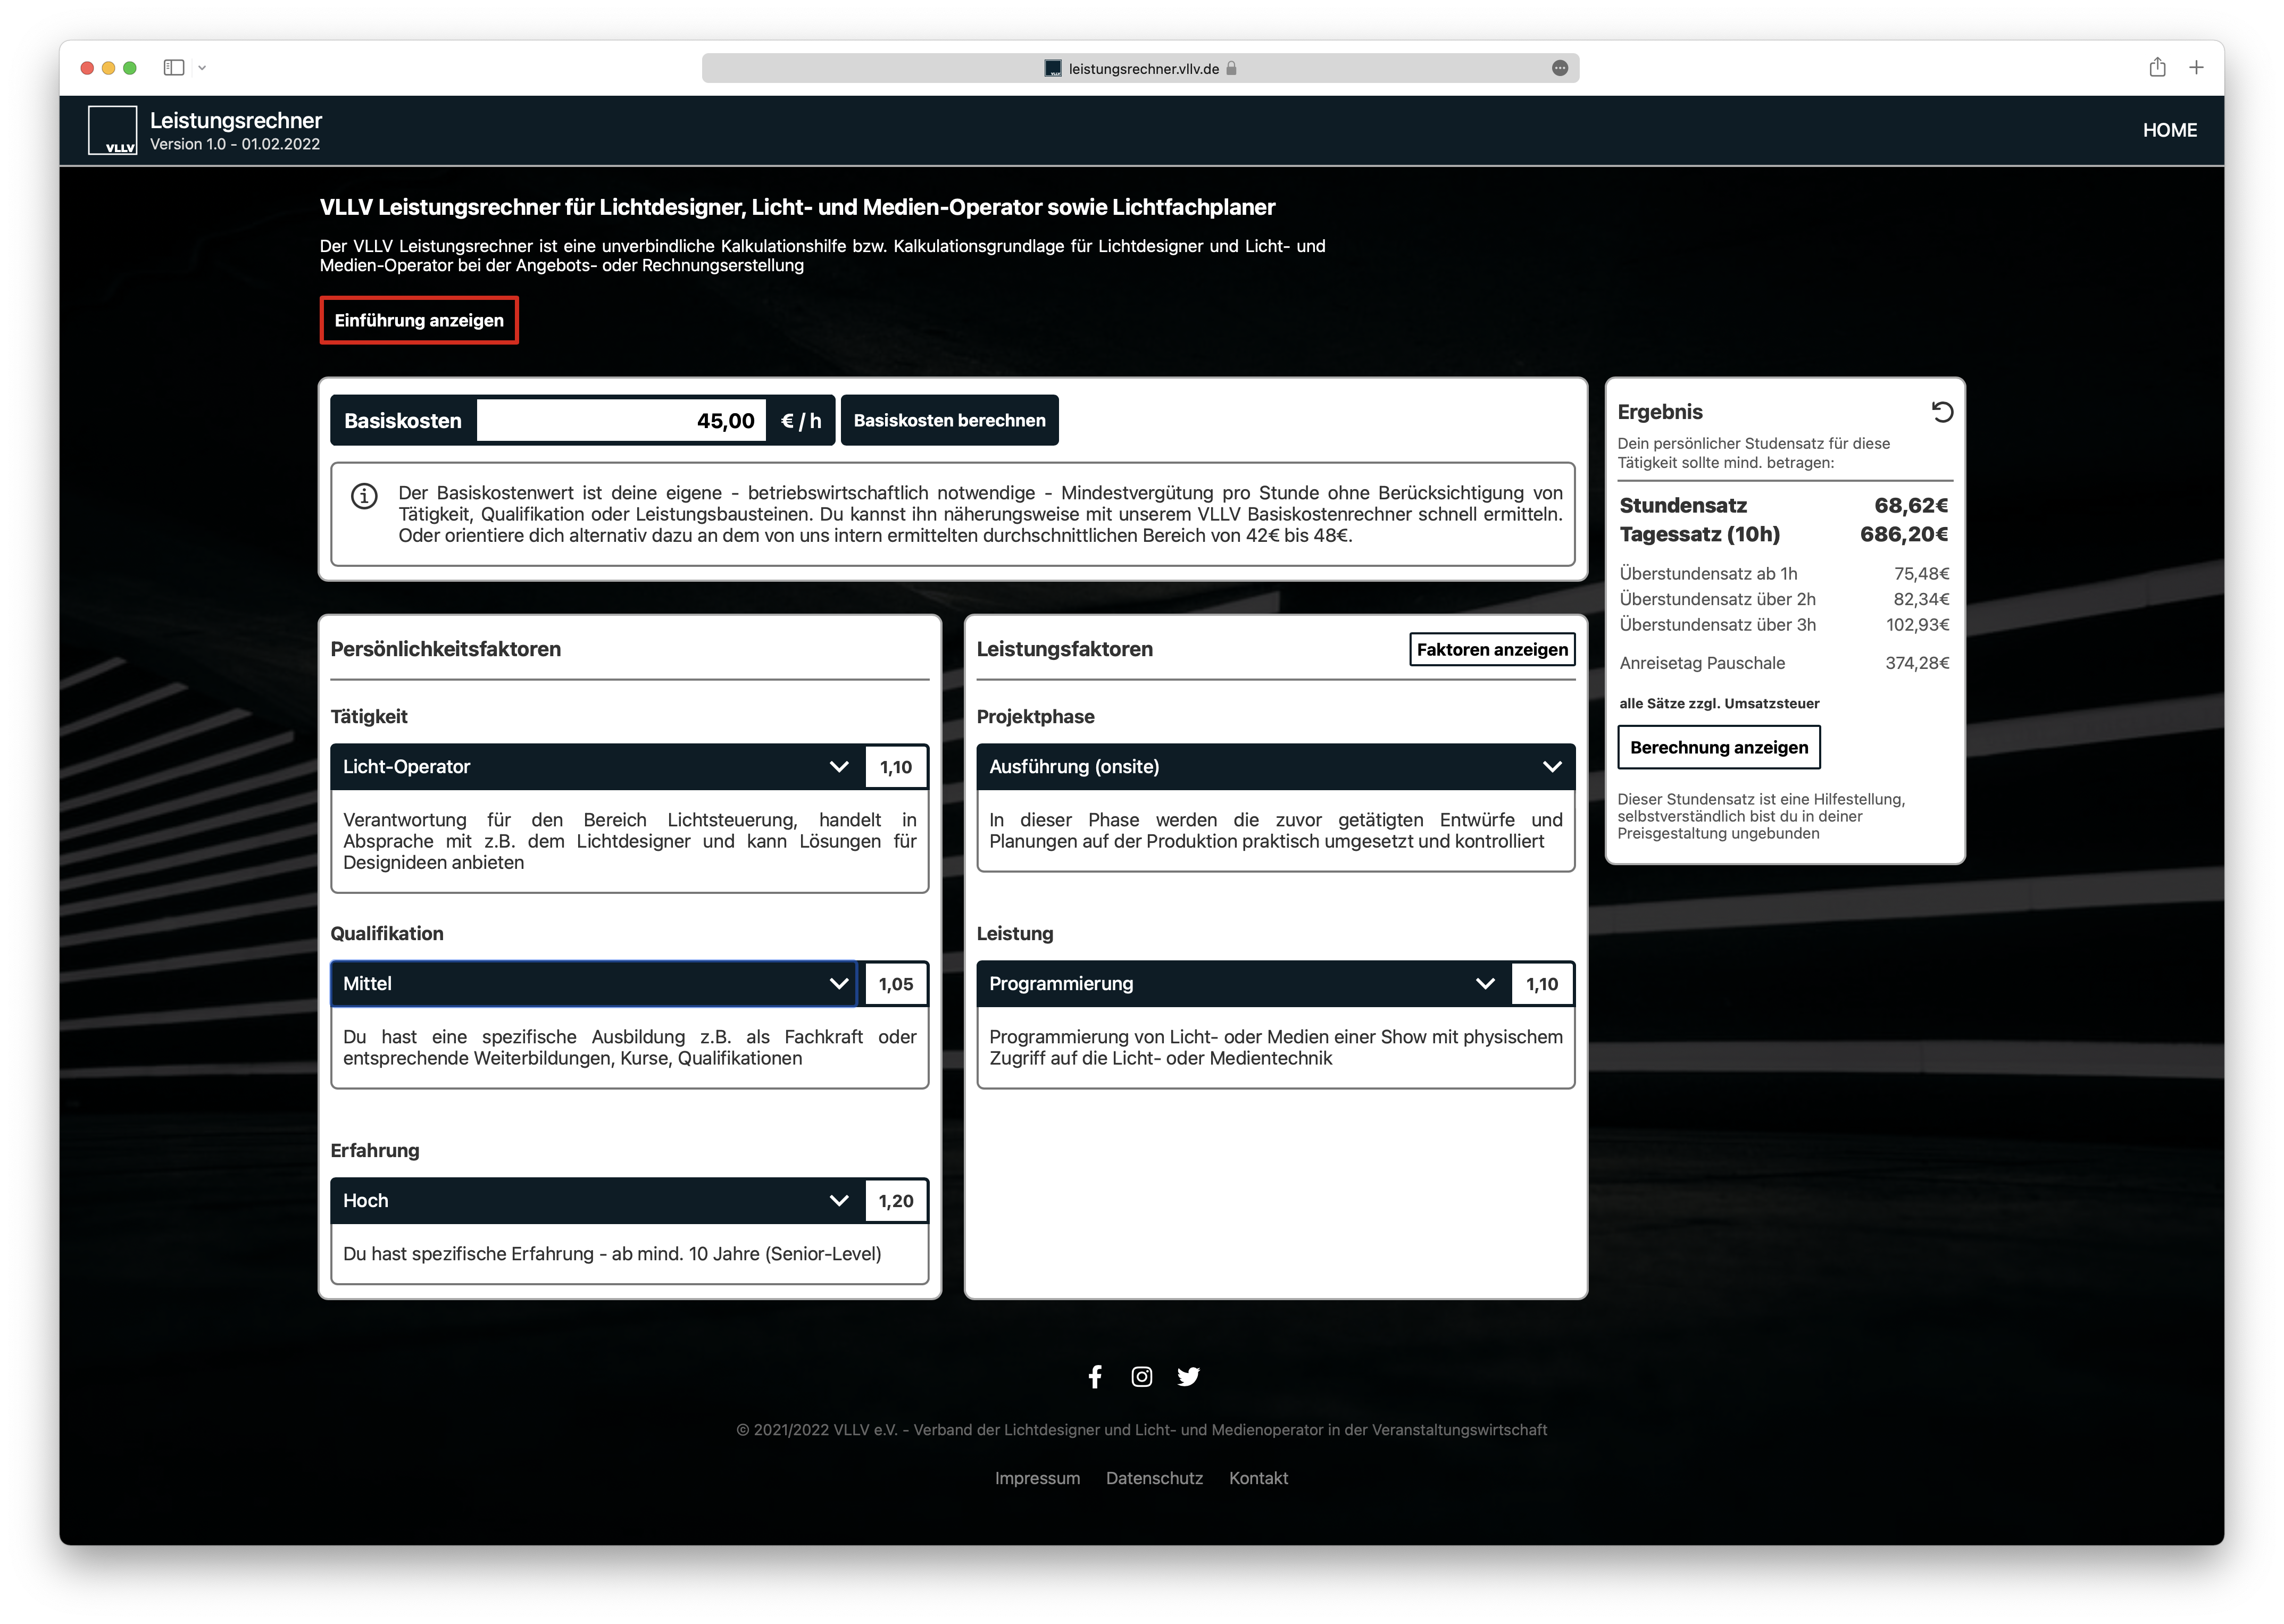This screenshot has height=1624, width=2284.
Task: Click the Stundensatz value 68,62€
Action: (1911, 506)
